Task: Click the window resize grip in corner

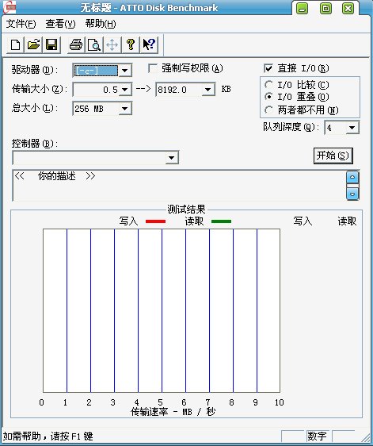Action: (367, 437)
